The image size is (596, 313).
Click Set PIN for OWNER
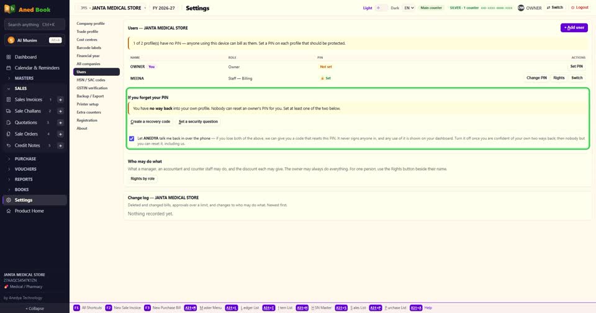click(x=576, y=66)
